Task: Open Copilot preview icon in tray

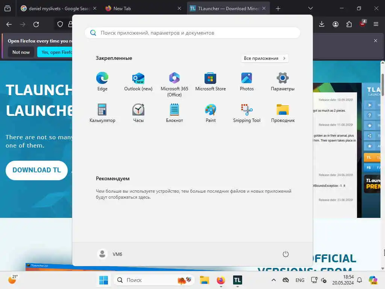Action: pyautogui.click(x=373, y=280)
